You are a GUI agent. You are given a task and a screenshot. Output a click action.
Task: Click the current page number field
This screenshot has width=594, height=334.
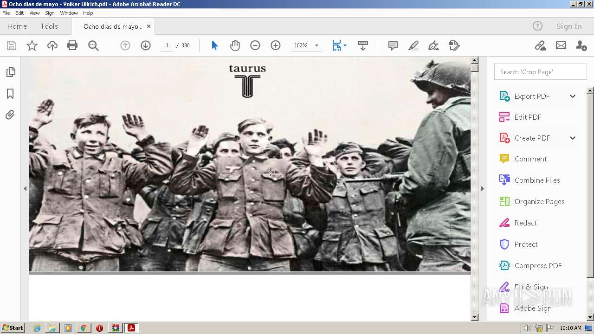(x=167, y=45)
